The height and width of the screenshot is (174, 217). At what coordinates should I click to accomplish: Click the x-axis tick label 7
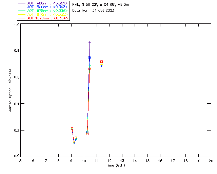[x=46, y=161]
